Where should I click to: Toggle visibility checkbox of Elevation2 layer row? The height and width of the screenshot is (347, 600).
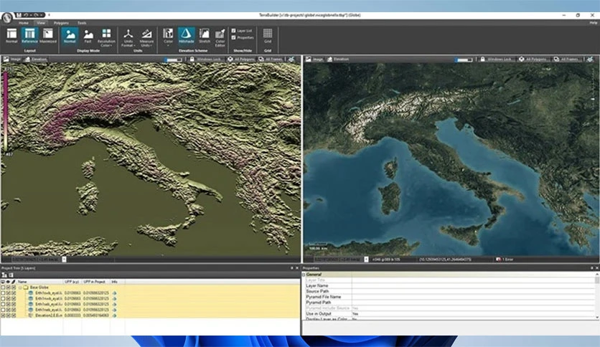tap(9, 315)
